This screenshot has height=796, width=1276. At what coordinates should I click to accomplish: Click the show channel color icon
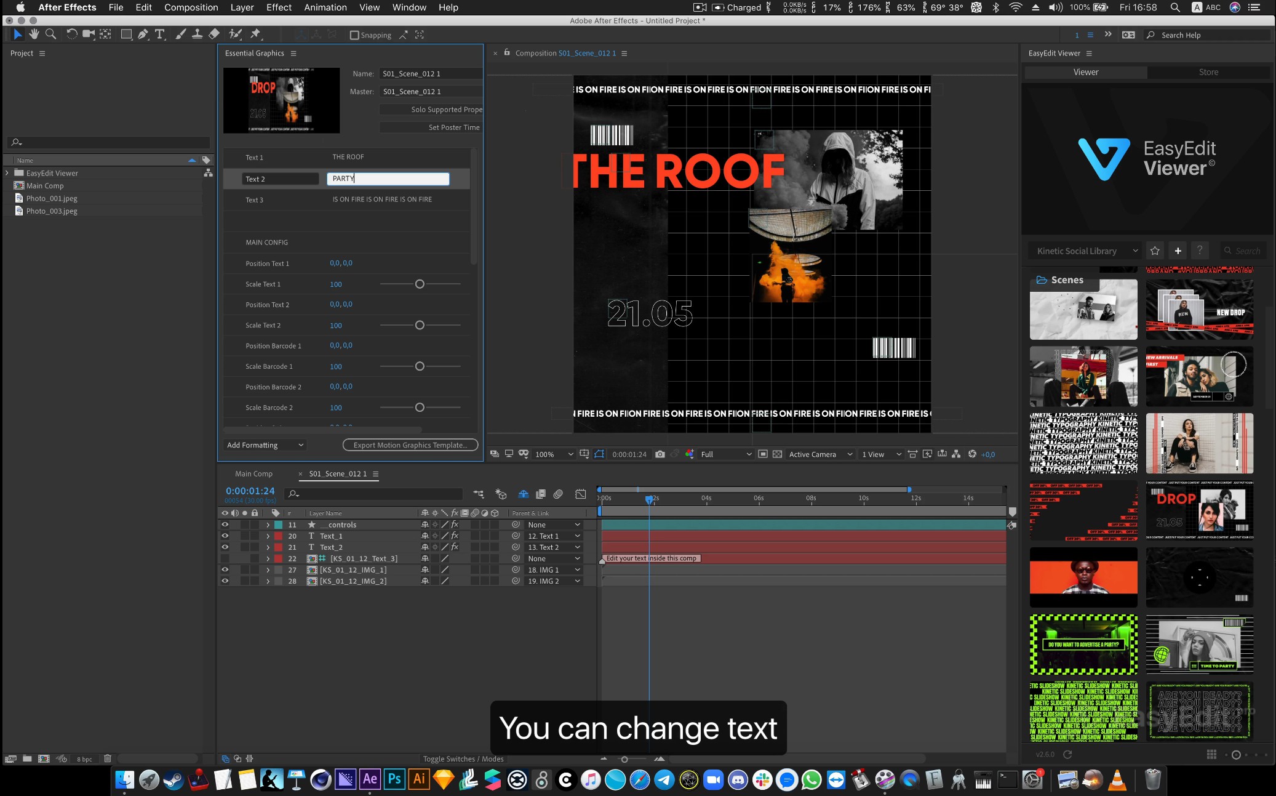tap(690, 454)
